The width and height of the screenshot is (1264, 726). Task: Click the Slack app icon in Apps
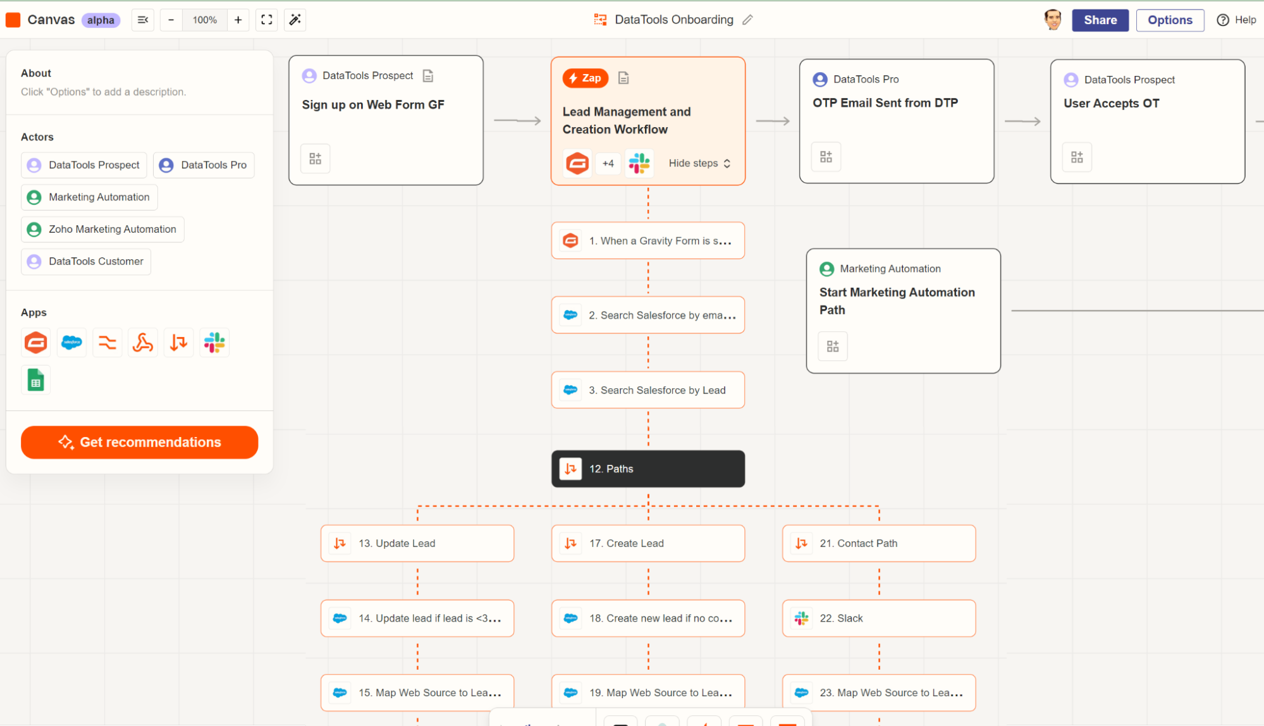pyautogui.click(x=214, y=343)
